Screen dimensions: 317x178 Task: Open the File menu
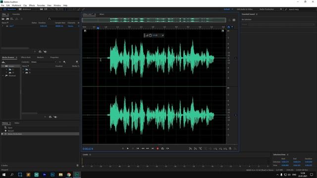click(2, 5)
